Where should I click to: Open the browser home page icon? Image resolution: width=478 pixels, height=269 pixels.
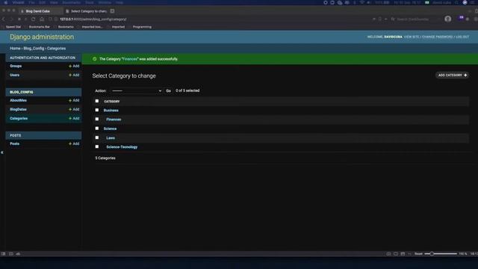42,19
